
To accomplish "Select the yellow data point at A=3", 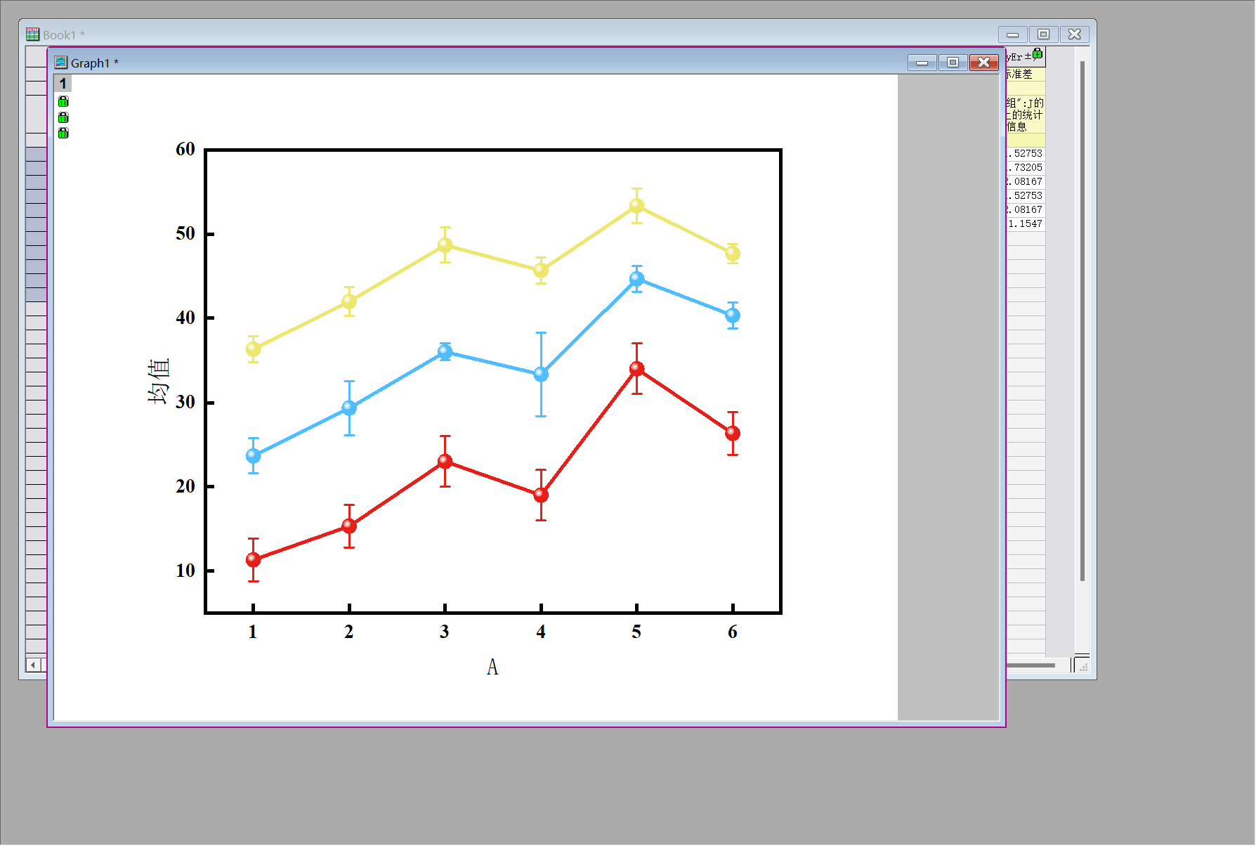I will (445, 245).
